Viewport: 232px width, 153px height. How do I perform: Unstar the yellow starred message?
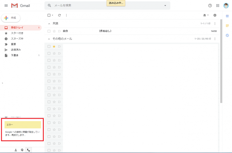click(x=54, y=46)
